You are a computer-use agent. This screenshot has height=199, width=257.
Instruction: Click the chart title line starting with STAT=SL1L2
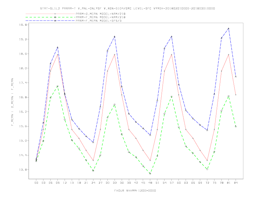point(127,8)
